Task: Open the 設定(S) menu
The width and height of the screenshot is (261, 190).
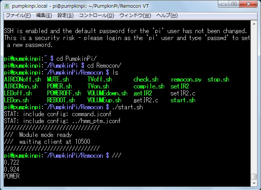Action: [x=66, y=15]
